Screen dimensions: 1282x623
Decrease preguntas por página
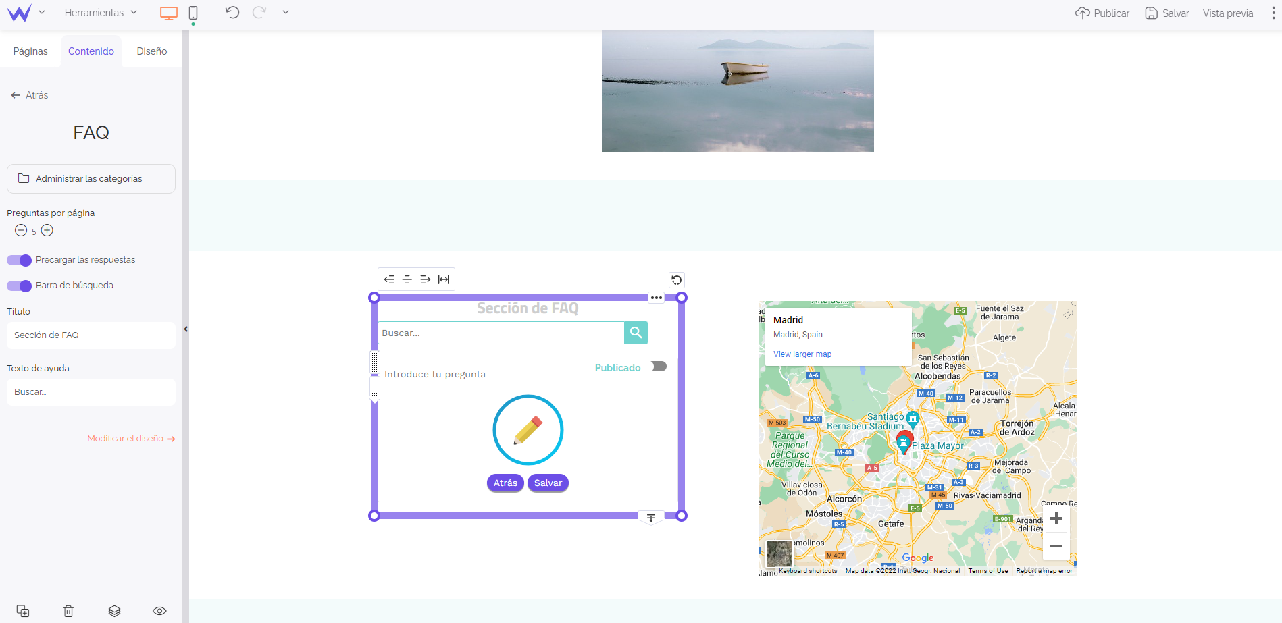coord(21,231)
